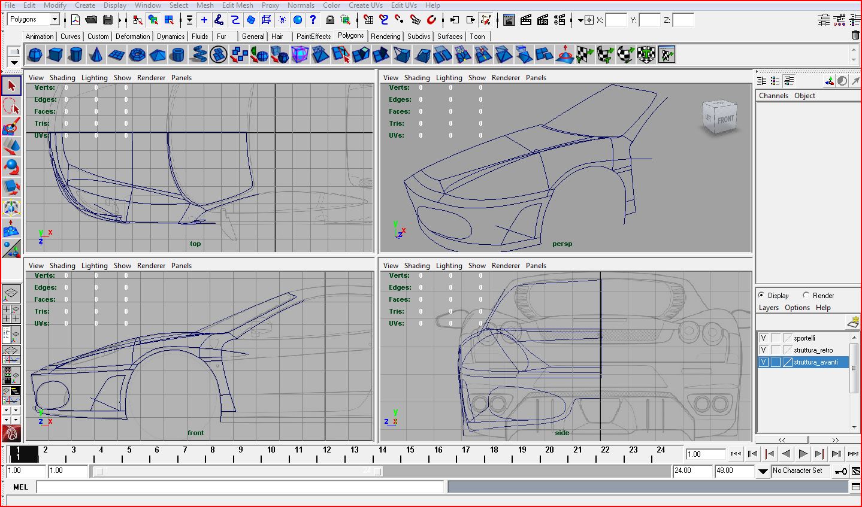Open the Polygons menu set dropdown
862x507 pixels.
(54, 19)
